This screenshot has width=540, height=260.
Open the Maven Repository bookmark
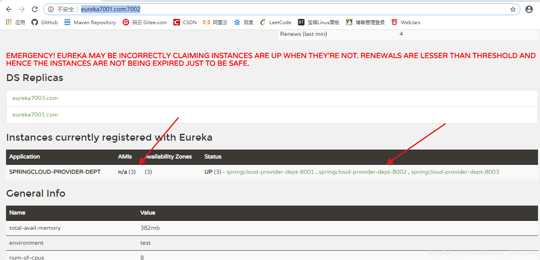point(90,23)
